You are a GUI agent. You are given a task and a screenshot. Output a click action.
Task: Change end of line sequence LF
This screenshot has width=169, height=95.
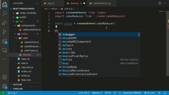tap(115, 93)
